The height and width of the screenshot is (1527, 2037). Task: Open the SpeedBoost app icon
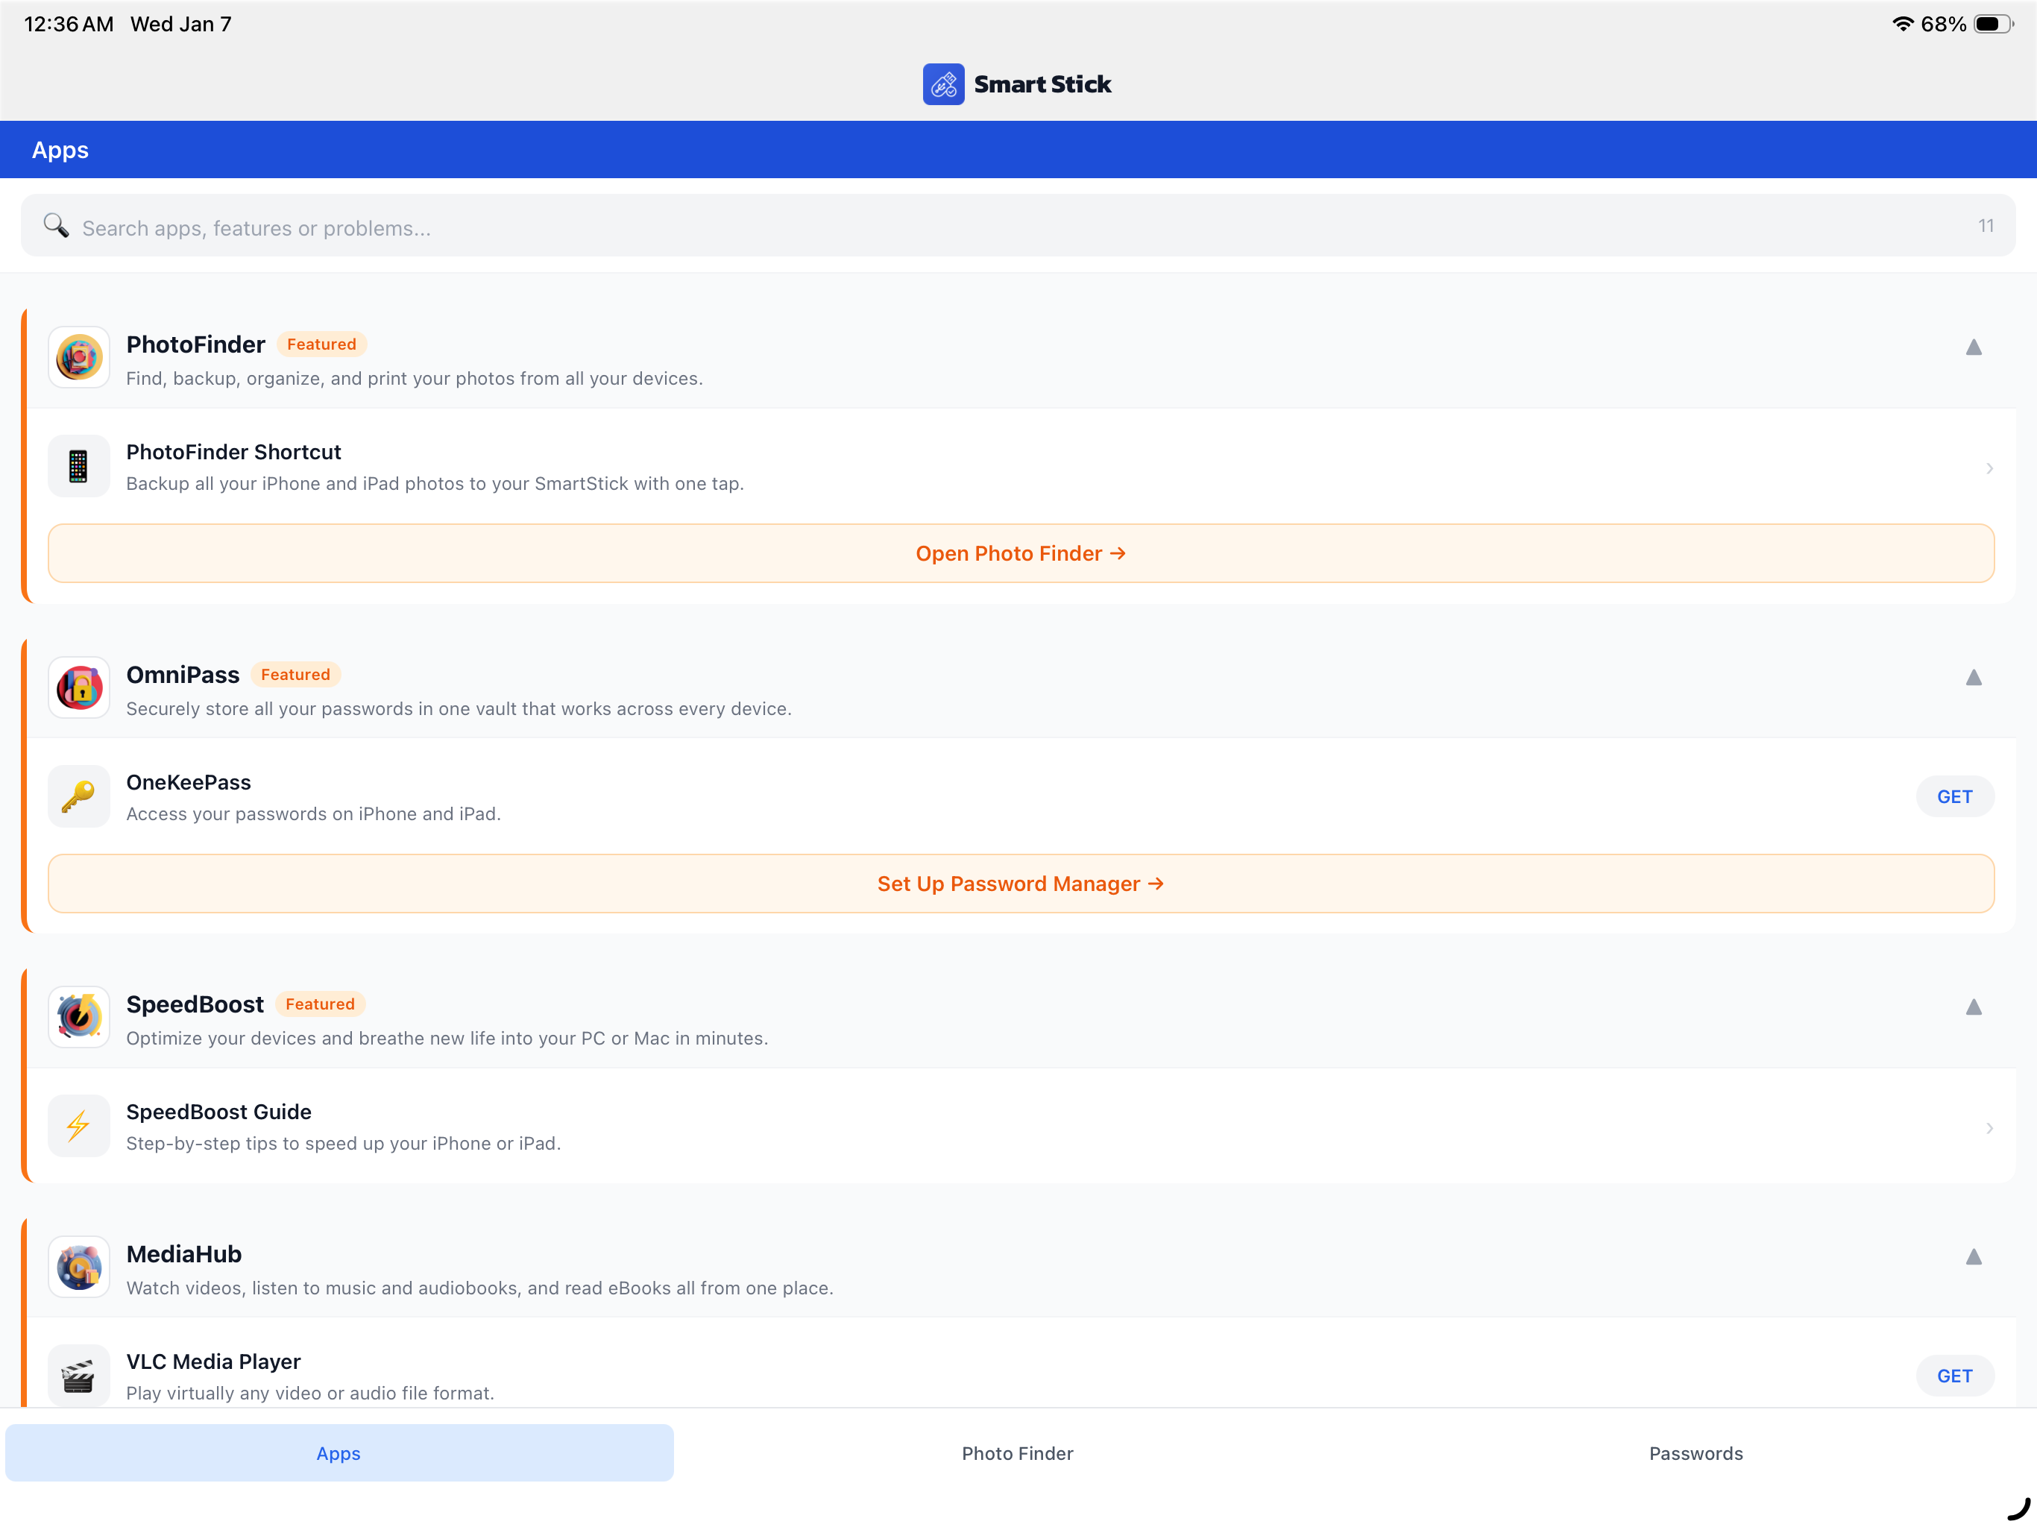pos(79,1018)
